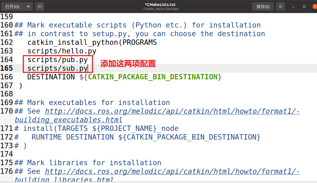Click the catkin_install_python(PROGRAMS line

(92, 42)
